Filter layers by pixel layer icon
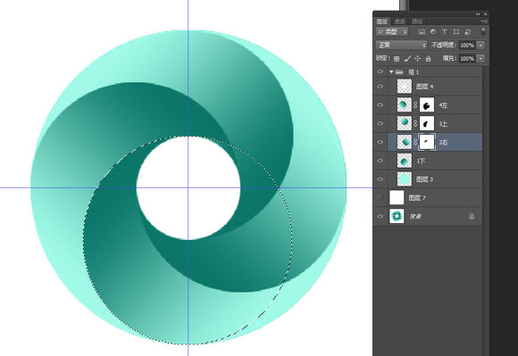Screen dimensions: 518x356 tap(422, 31)
